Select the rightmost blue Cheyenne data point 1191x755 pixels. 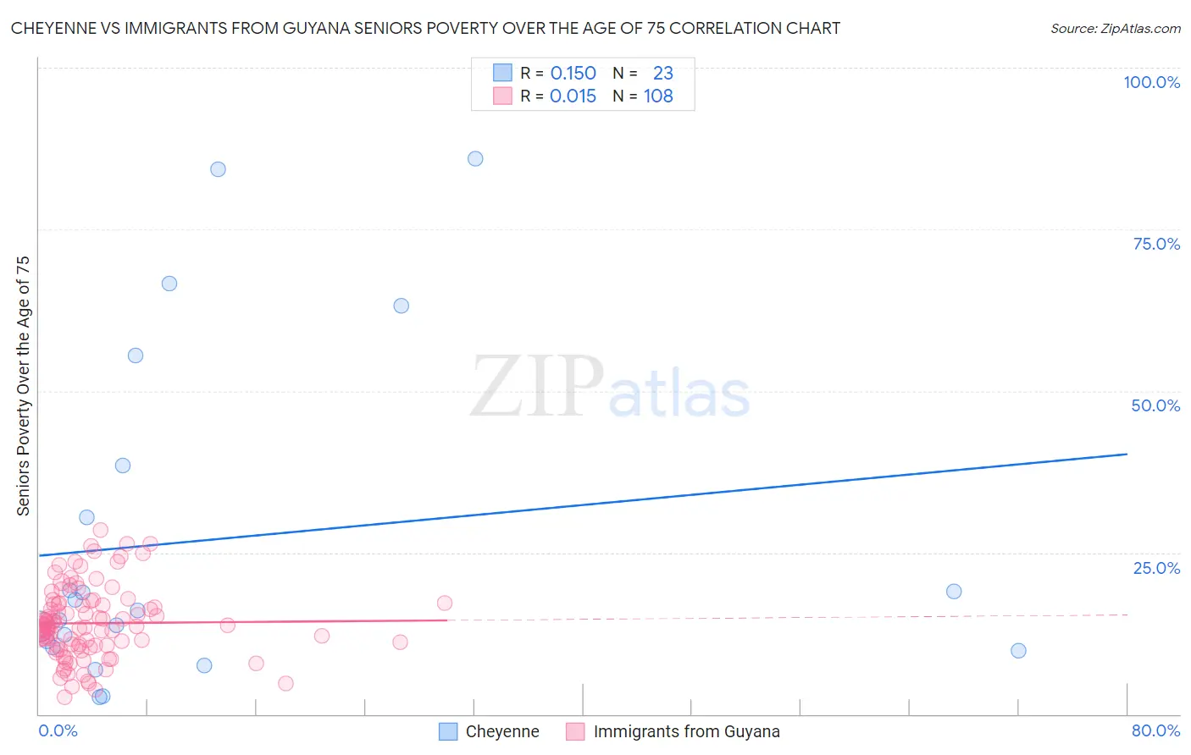[x=1018, y=651]
